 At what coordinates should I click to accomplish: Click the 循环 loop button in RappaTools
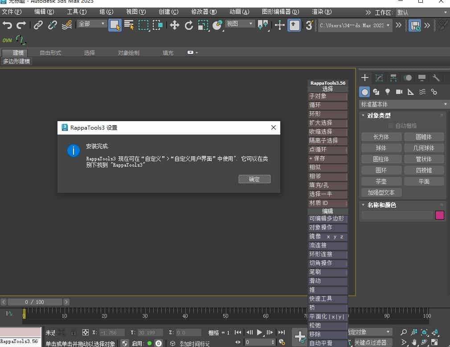click(x=328, y=105)
